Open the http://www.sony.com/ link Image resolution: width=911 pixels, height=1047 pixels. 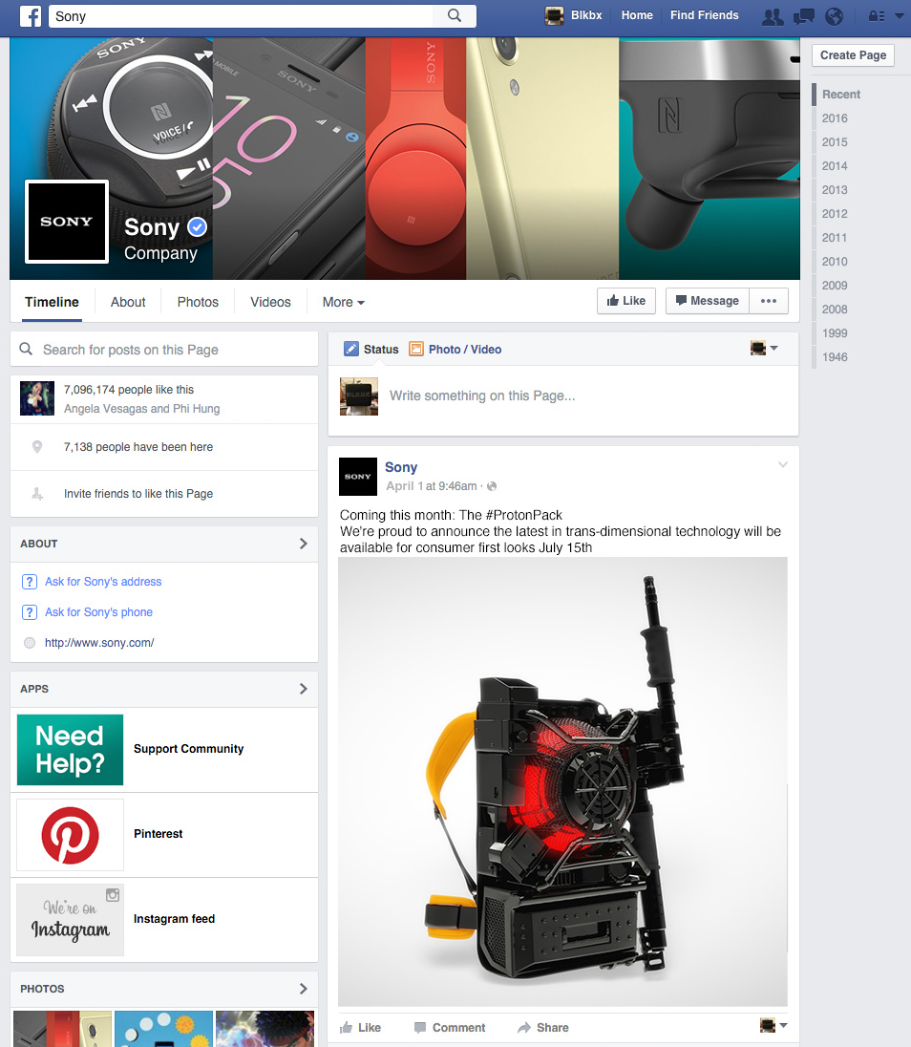pos(99,643)
